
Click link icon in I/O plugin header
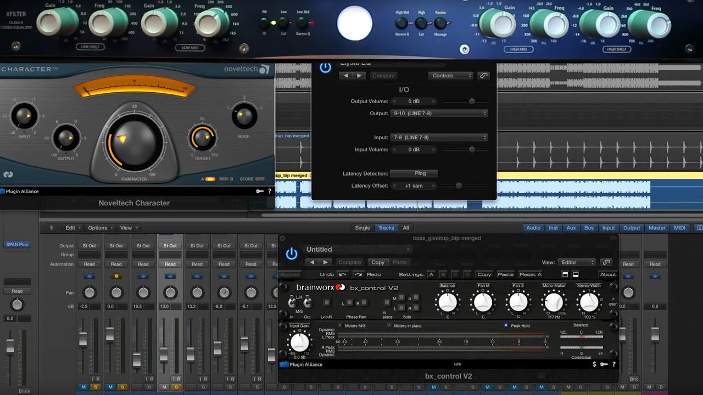(483, 76)
